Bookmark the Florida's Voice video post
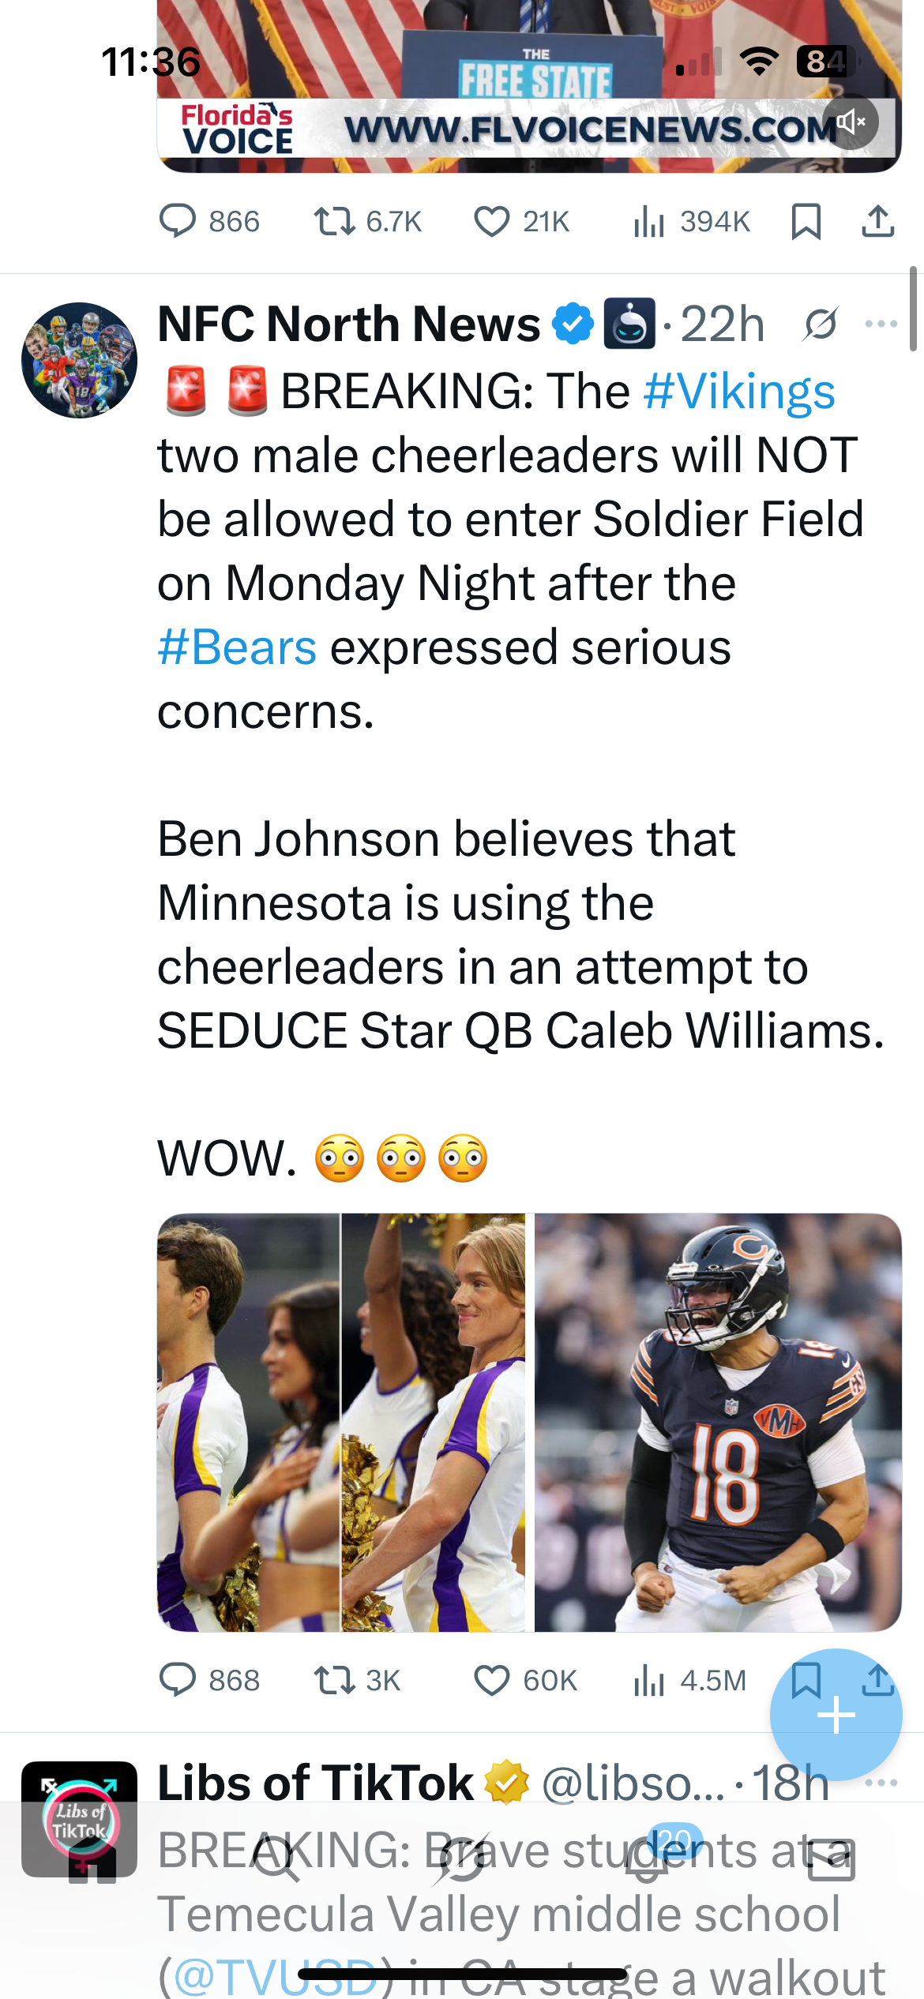The width and height of the screenshot is (924, 1999). click(x=806, y=222)
